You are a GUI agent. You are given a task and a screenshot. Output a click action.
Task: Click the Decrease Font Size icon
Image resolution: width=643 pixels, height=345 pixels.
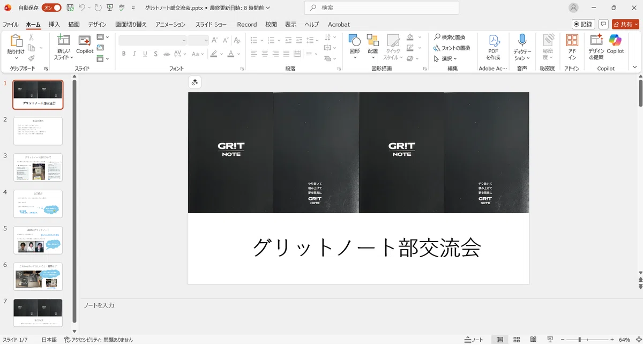225,40
